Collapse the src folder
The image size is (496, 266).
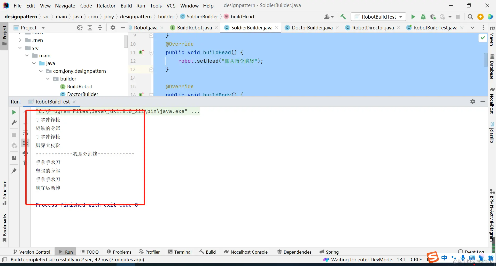pyautogui.click(x=20, y=48)
